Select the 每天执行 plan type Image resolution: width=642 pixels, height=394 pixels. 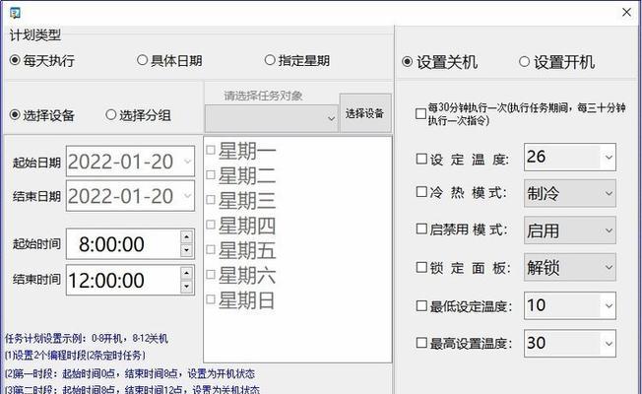(42, 61)
